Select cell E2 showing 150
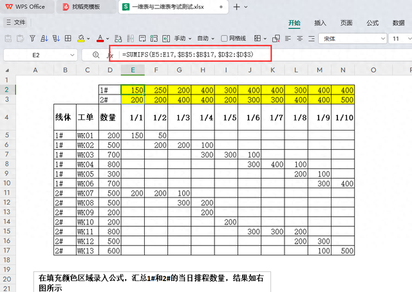 [133, 90]
